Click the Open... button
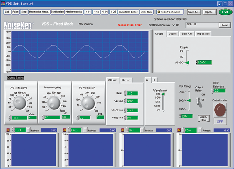This screenshot has height=169, width=234. (x=209, y=12)
